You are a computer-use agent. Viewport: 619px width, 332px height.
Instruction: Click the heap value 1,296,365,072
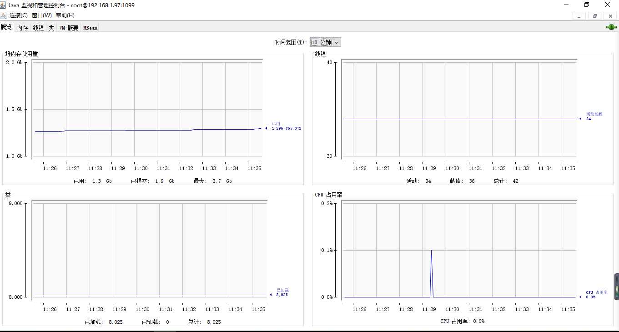click(287, 128)
